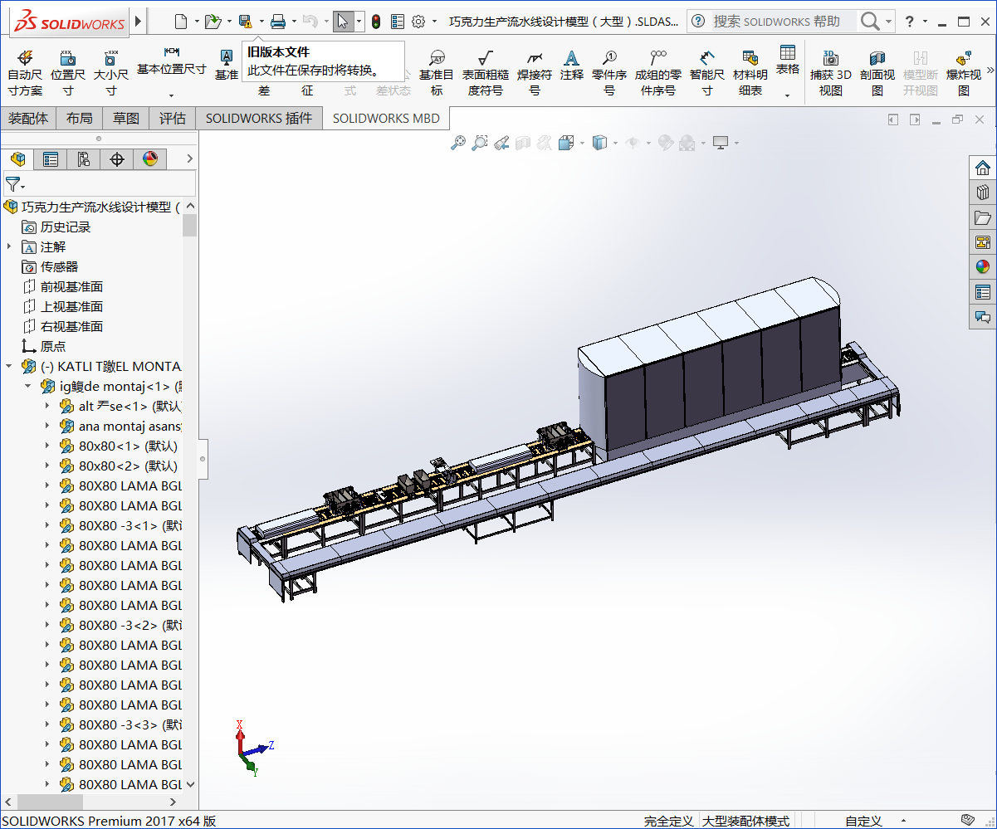997x829 pixels.
Task: Click the Smart Dimension (智能尺寸) tool
Action: pyautogui.click(x=706, y=71)
